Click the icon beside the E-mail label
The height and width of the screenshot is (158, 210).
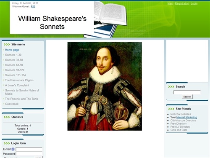point(13,149)
